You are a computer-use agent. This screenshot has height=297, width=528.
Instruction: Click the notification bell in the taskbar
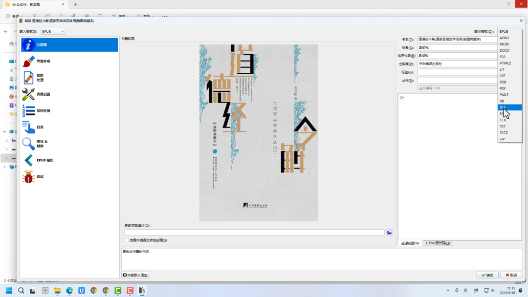pos(521,290)
